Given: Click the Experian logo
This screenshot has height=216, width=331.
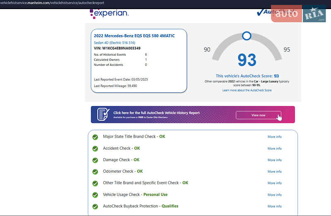Looking at the screenshot, I should 109,13.
